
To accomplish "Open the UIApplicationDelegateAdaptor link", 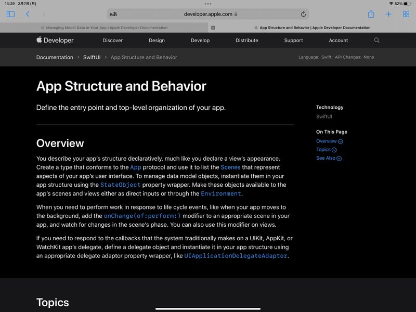I will coord(236,256).
